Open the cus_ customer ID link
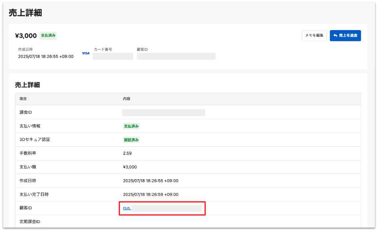Viewport: 379px width, 232px height. click(127, 208)
